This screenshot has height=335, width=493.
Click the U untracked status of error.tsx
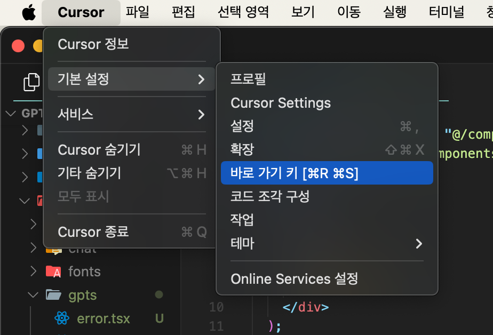point(160,318)
